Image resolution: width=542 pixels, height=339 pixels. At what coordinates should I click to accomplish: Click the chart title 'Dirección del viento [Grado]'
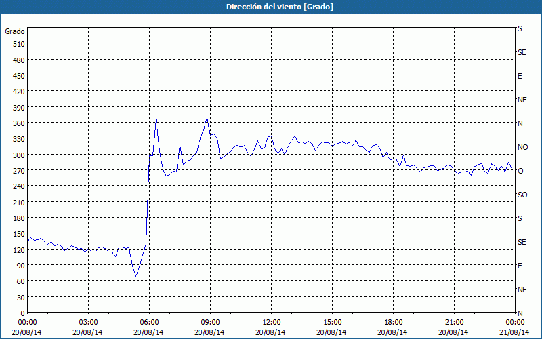point(280,7)
